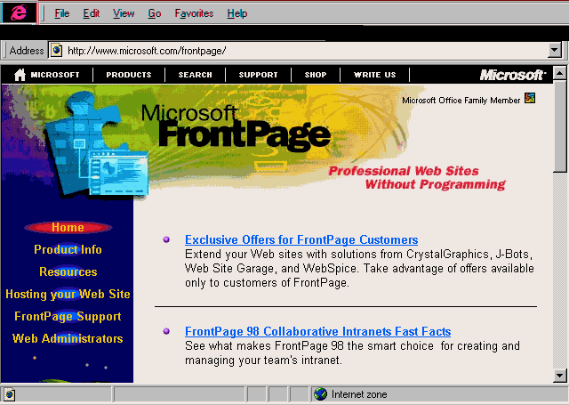Open Exclusive Offers for FrontPage Customers link

(x=301, y=239)
